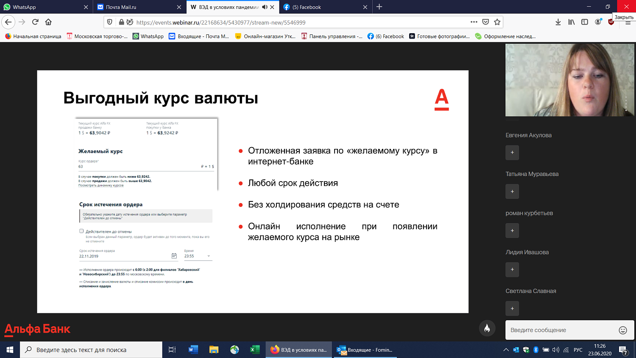Image resolution: width=636 pixels, height=358 pixels.
Task: Click the Windows taskbar search box
Action: click(x=91, y=350)
